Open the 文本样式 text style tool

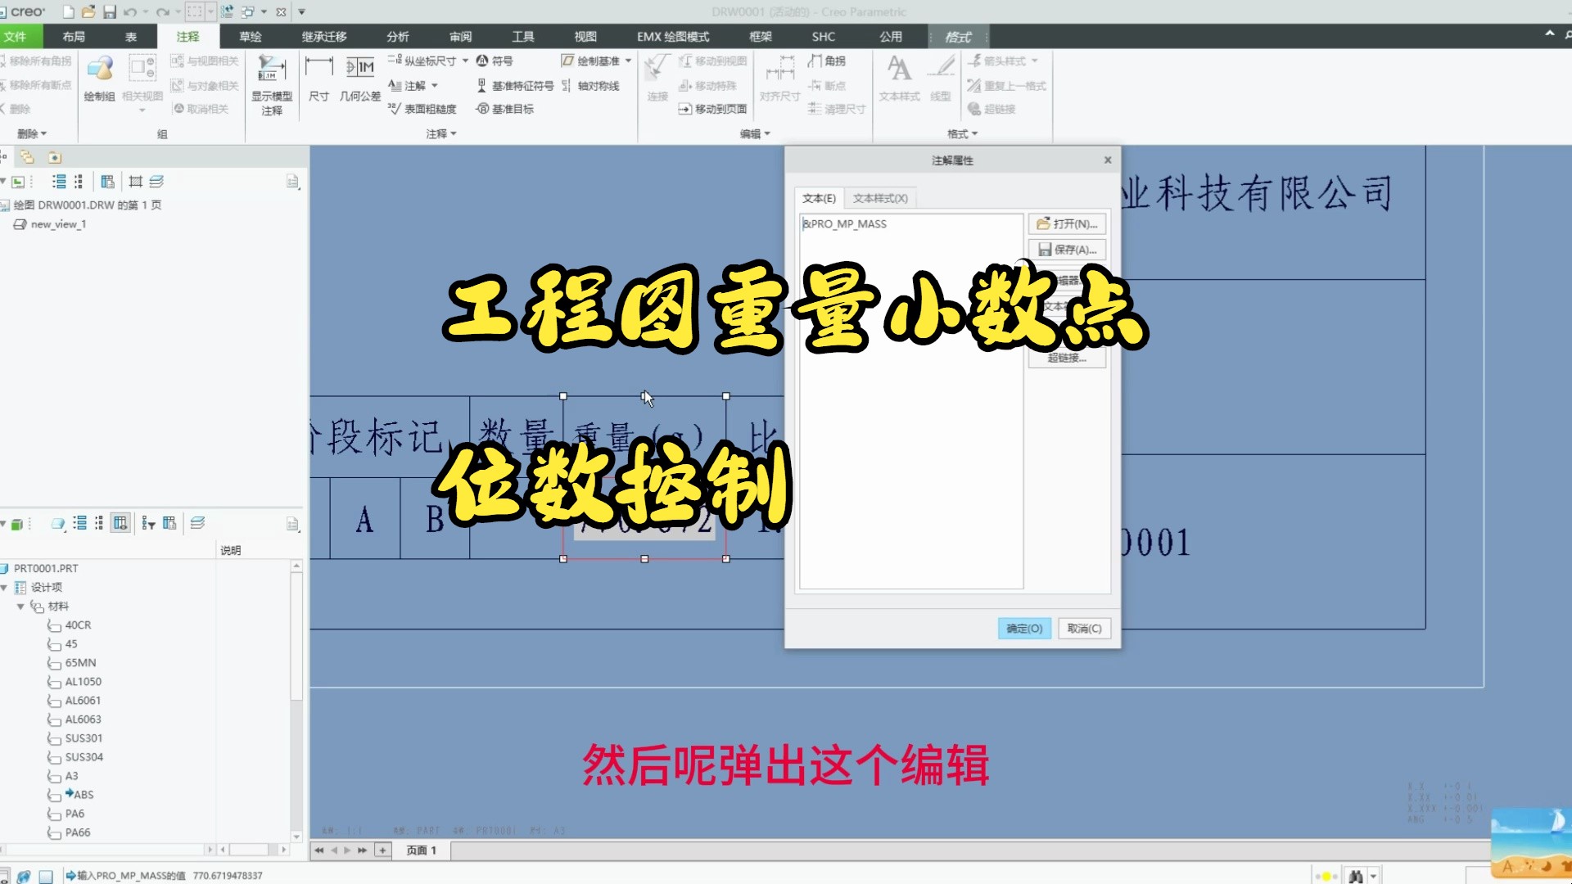[899, 78]
